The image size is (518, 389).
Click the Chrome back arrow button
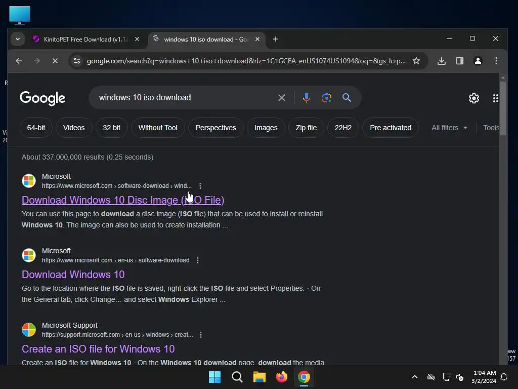(x=19, y=61)
